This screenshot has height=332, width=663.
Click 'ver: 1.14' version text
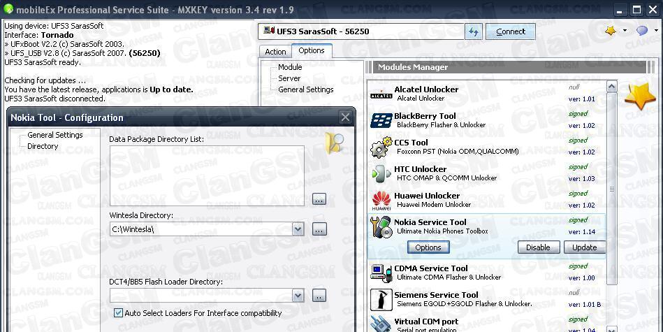click(x=581, y=232)
